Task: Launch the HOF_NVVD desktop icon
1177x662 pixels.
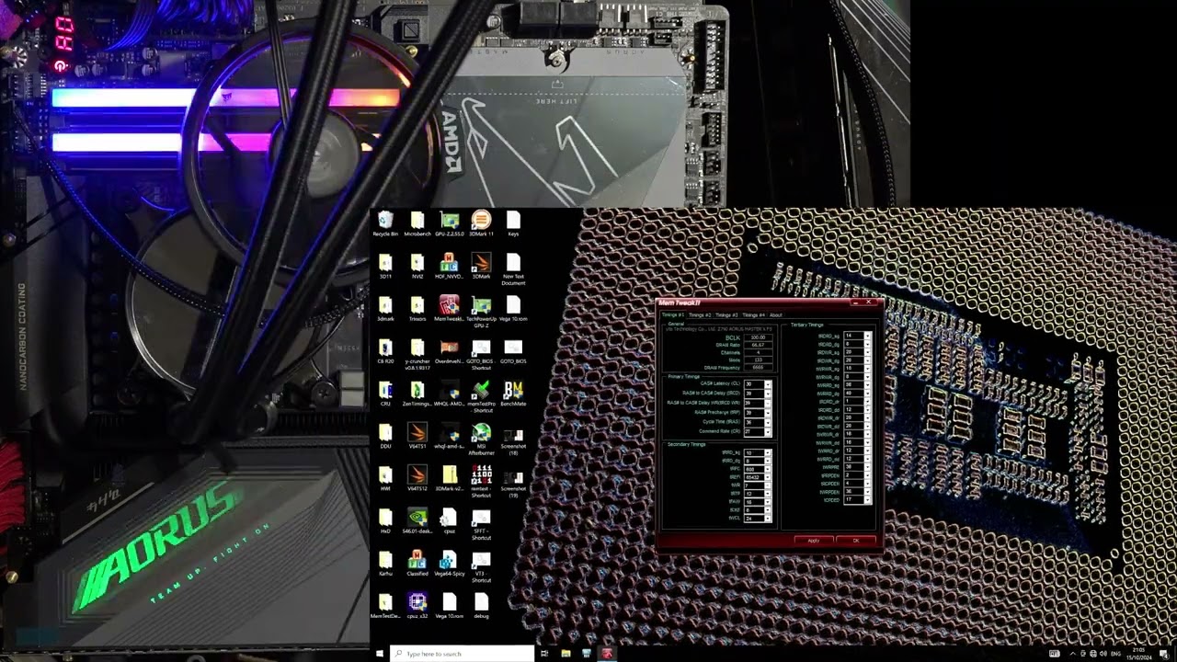Action: point(449,266)
